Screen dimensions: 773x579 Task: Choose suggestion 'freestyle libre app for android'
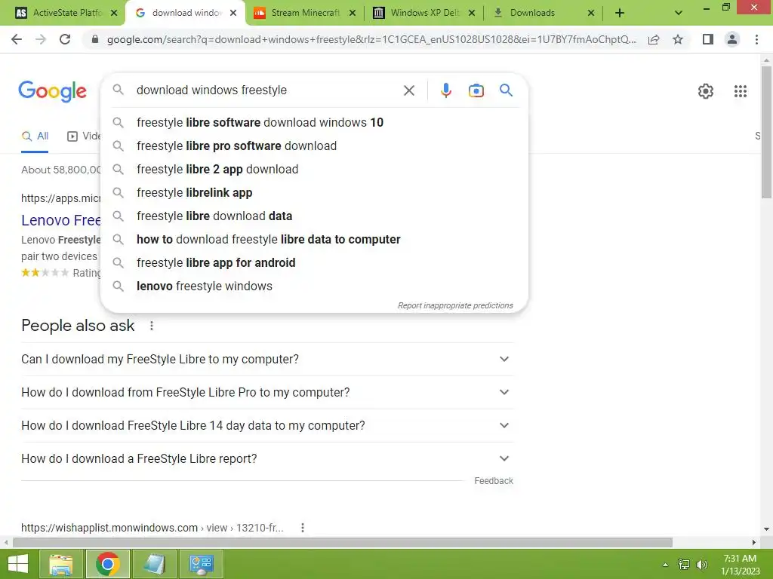(x=314, y=263)
